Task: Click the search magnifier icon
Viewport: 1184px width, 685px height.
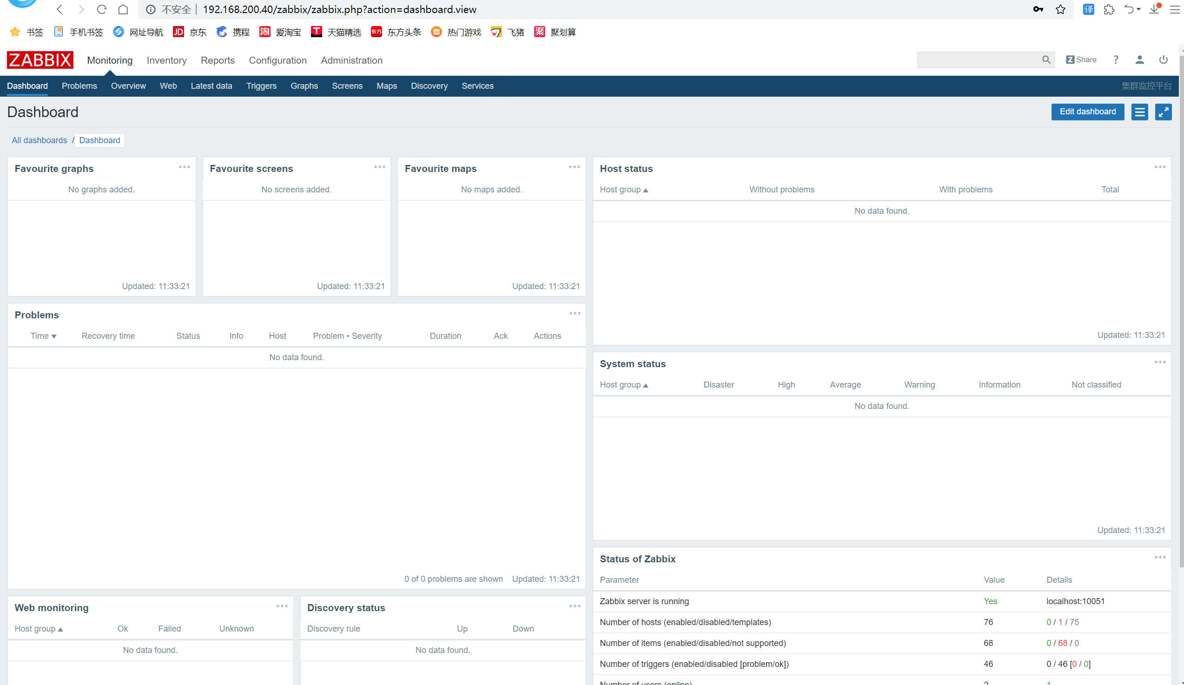Action: tap(1046, 59)
